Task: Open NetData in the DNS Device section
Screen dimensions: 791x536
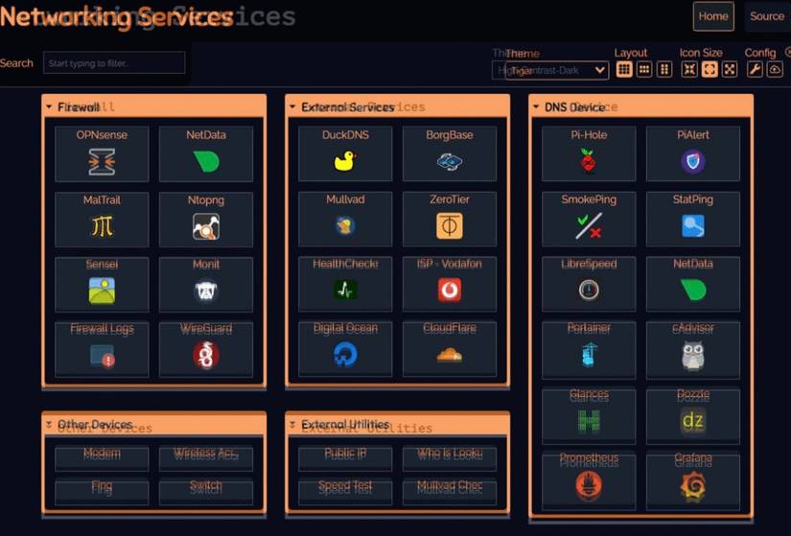Action: tap(693, 283)
